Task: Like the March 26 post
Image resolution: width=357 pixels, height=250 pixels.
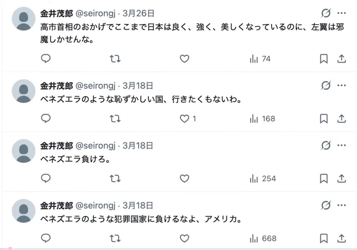Action: (x=184, y=59)
